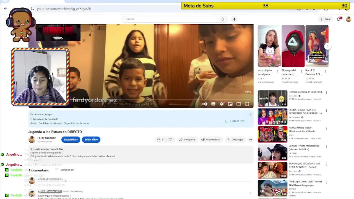The width and height of the screenshot is (354, 199).
Task: Click the search magnifier icon
Action: 222,19
